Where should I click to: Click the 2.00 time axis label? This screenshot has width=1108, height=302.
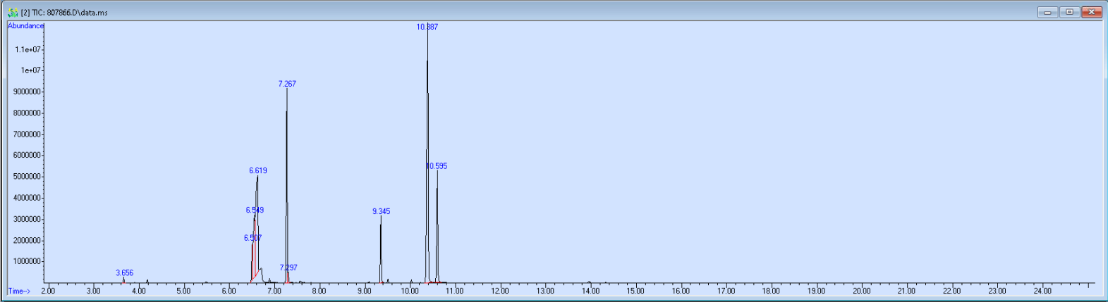click(48, 291)
